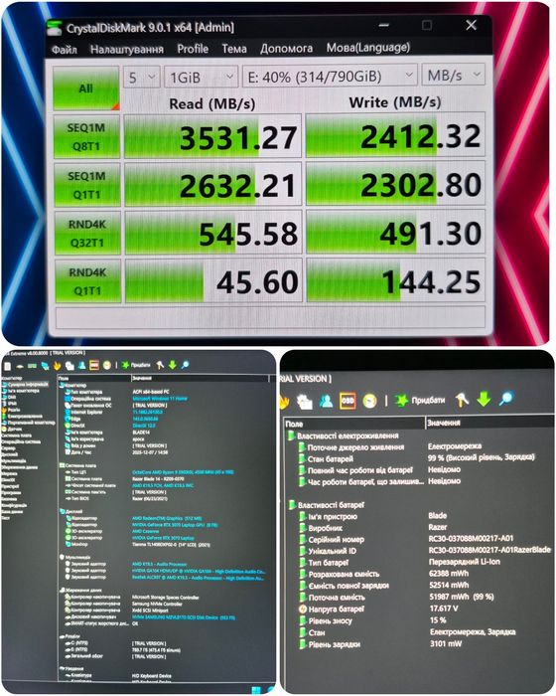Select Портативний комп'ютер in the AIDA64 tree
This screenshot has width=556, height=696.
point(31,423)
